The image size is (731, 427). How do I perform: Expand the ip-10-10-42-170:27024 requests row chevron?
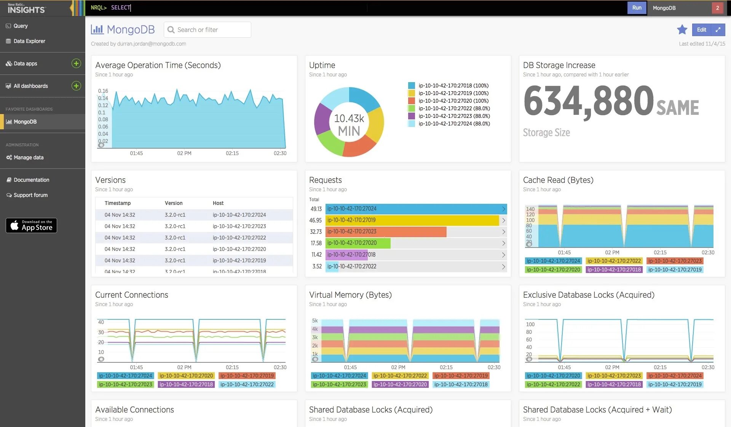pyautogui.click(x=503, y=209)
